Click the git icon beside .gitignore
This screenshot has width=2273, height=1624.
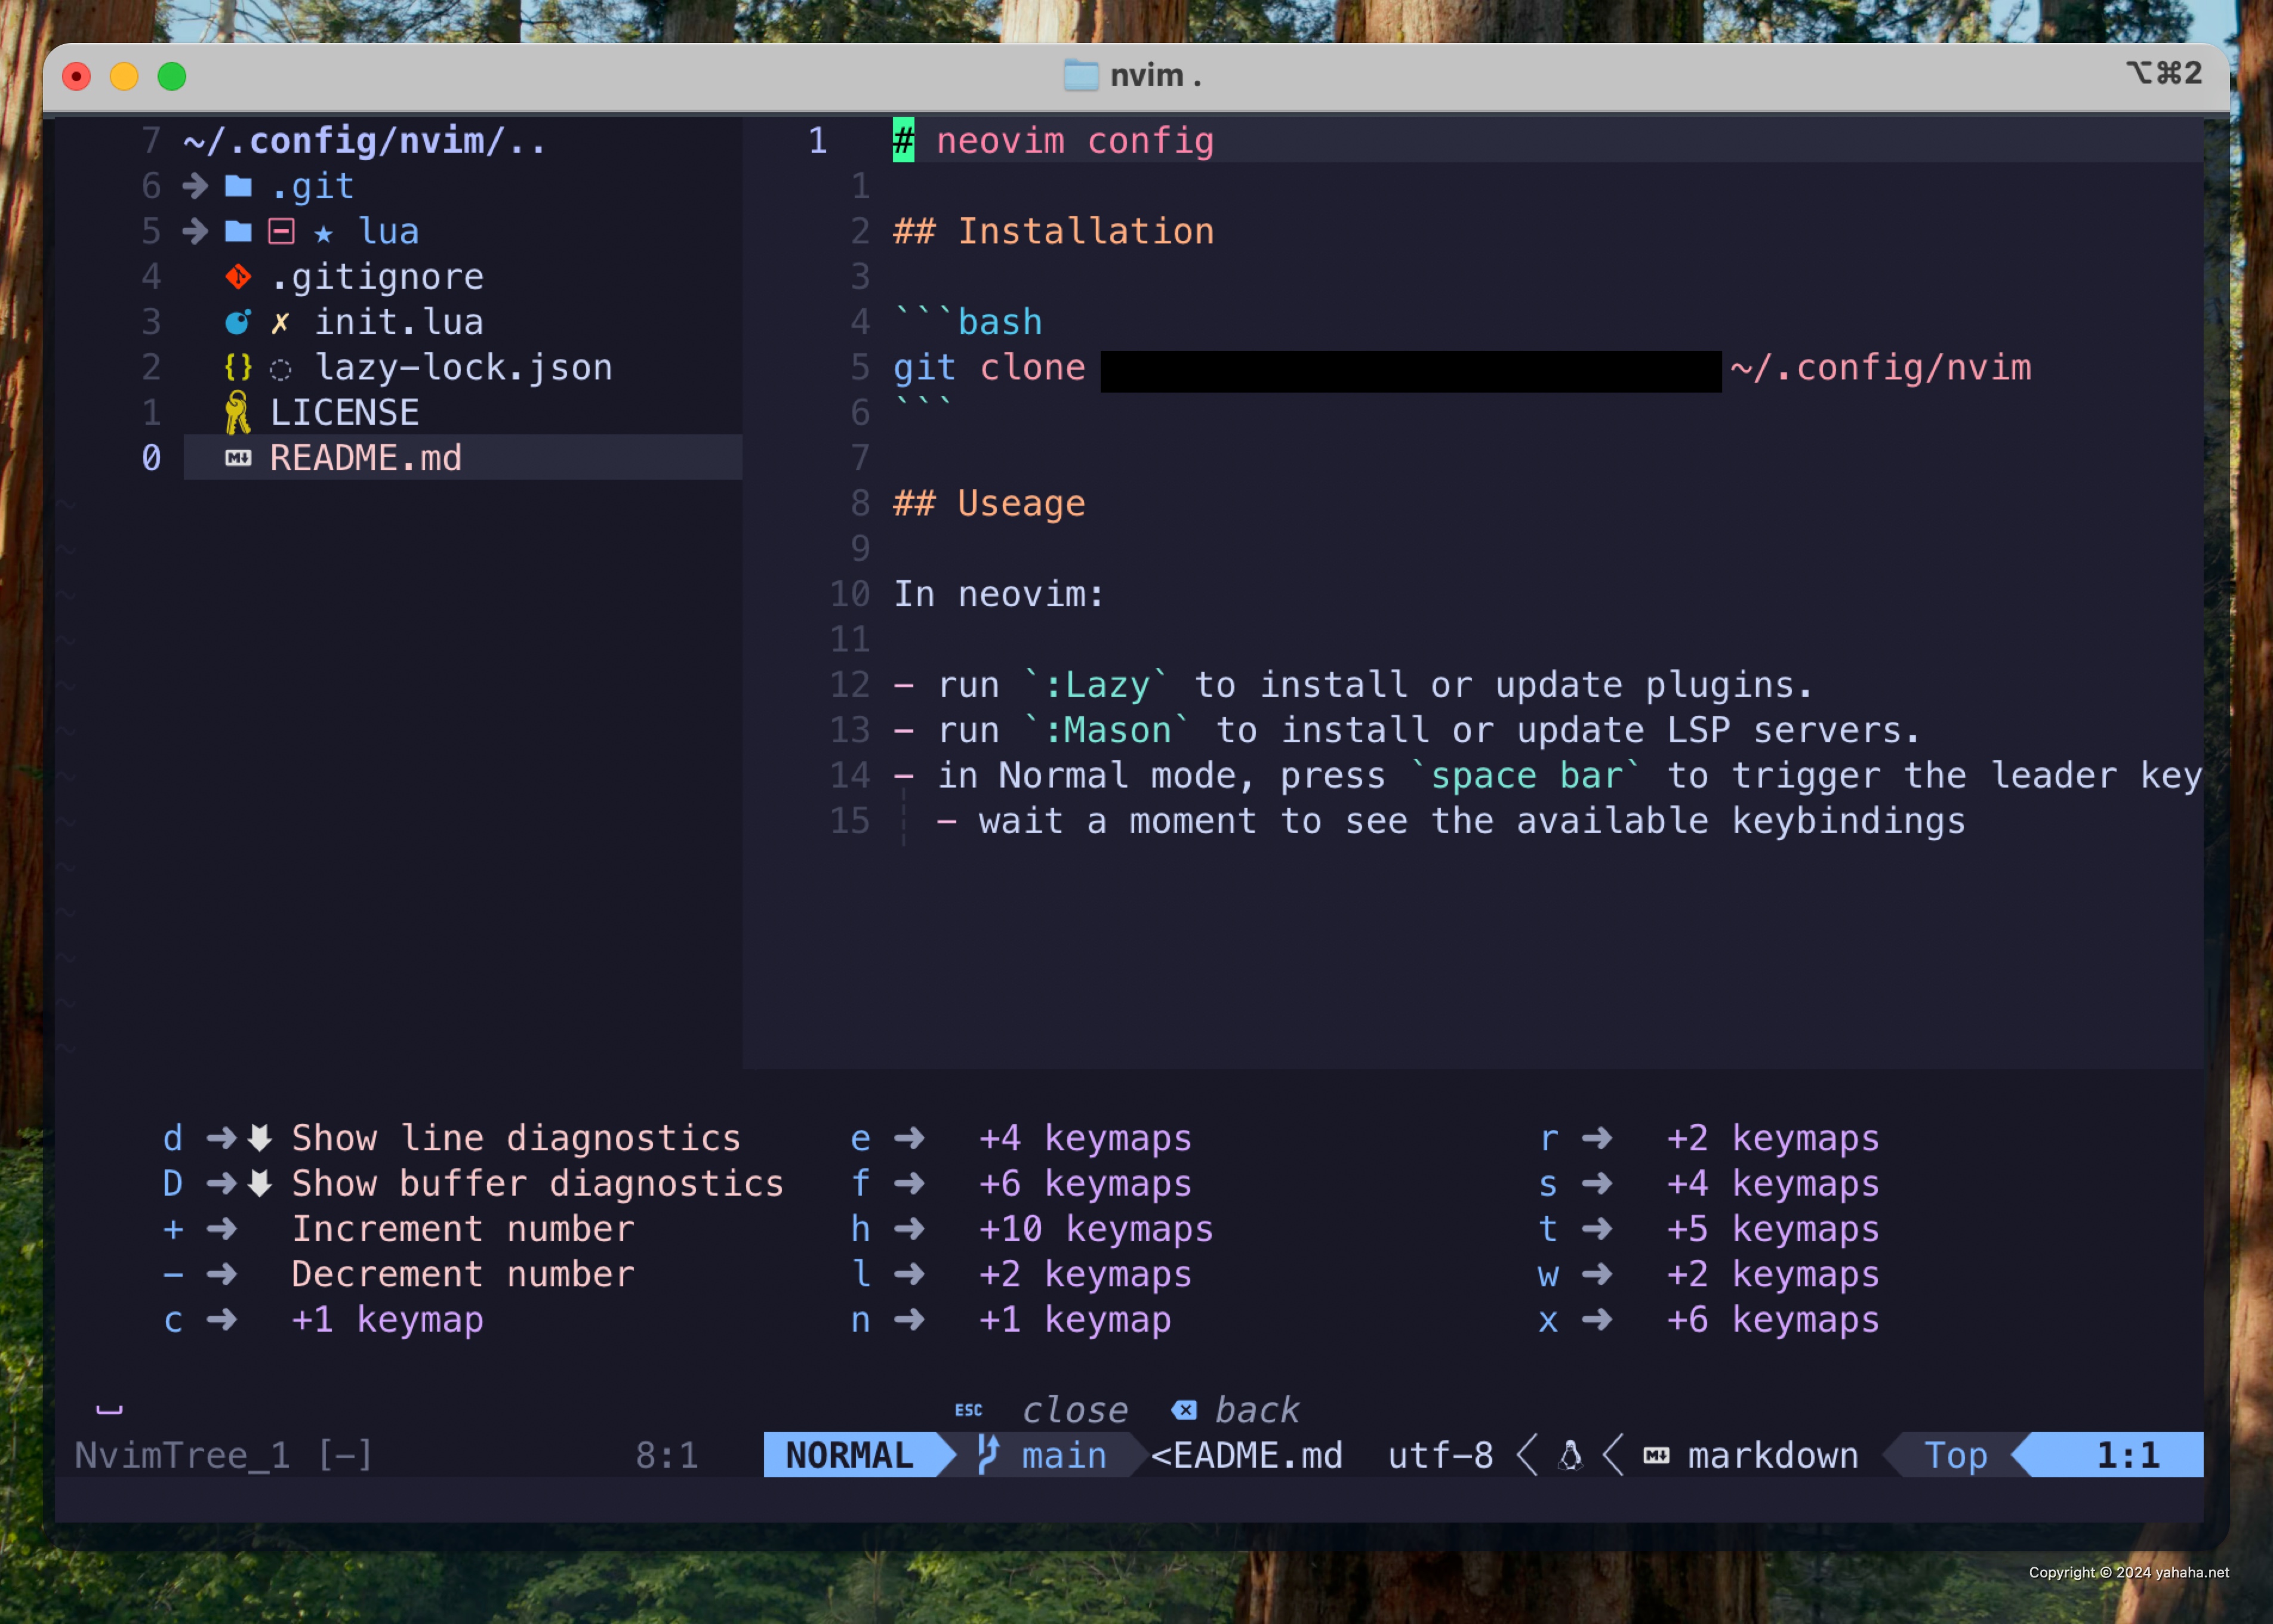[x=238, y=277]
